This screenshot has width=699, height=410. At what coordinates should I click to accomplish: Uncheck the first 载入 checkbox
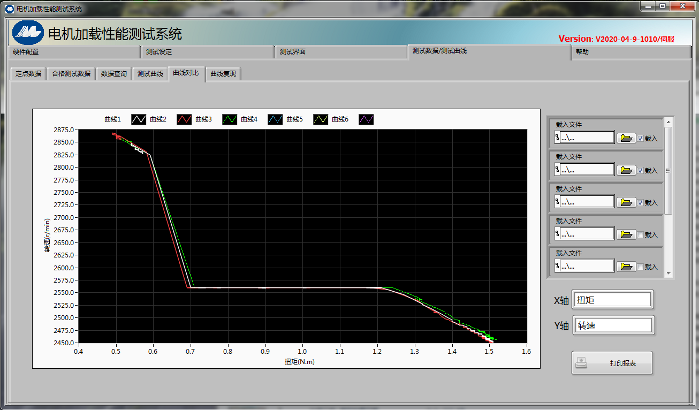point(641,138)
